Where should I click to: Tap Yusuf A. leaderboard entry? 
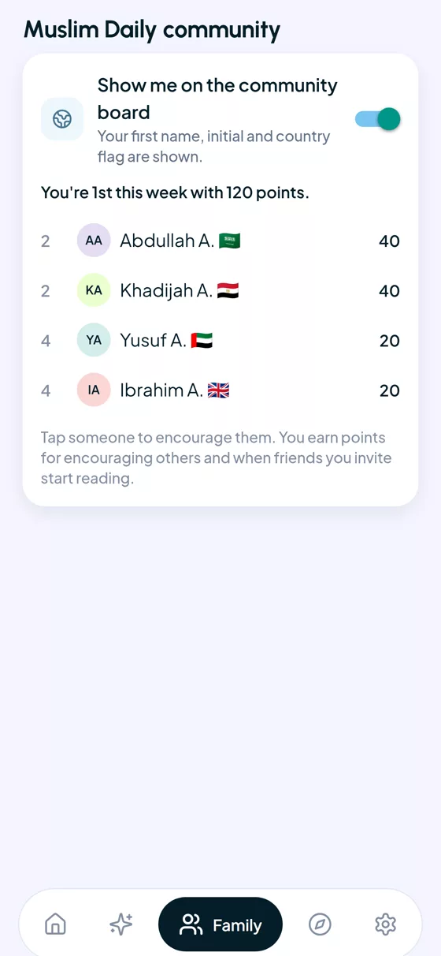[220, 340]
